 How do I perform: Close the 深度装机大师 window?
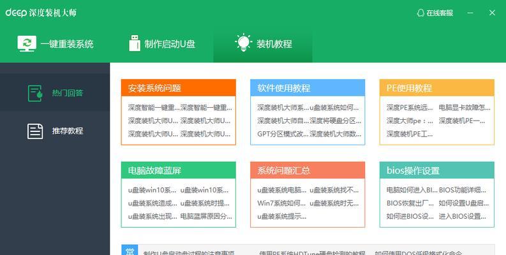point(492,13)
